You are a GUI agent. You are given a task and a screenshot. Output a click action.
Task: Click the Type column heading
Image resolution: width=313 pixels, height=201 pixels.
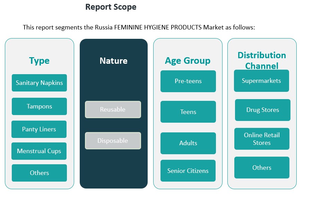pos(39,61)
